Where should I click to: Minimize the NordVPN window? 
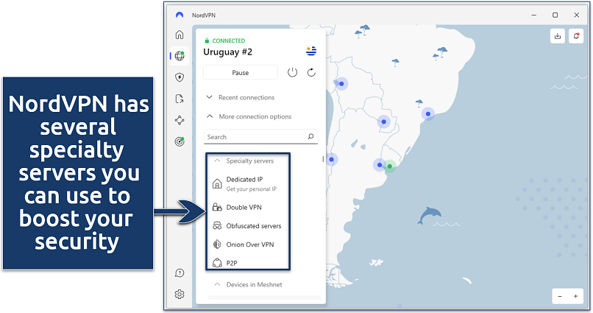click(534, 15)
